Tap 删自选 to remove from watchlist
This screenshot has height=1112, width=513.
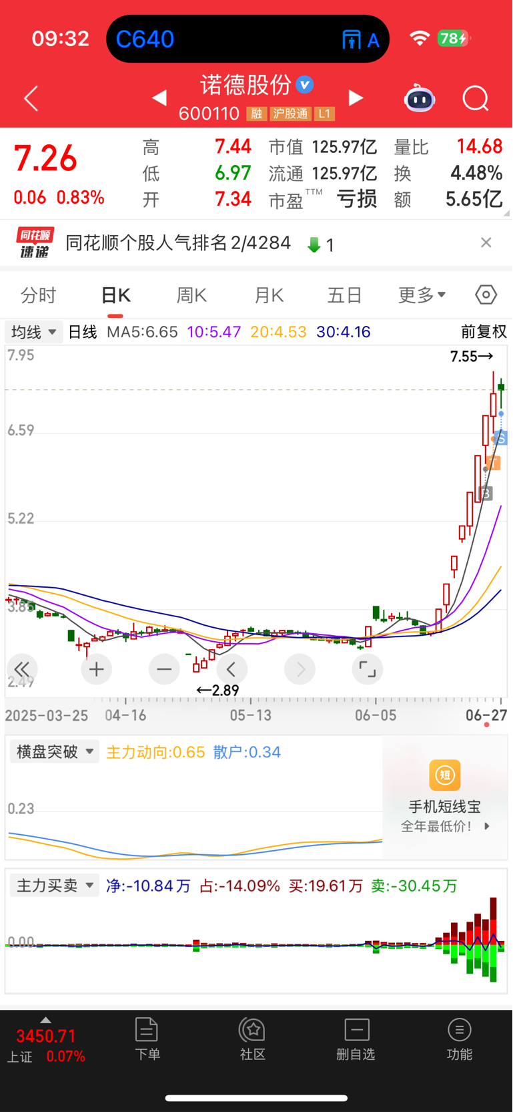356,1039
